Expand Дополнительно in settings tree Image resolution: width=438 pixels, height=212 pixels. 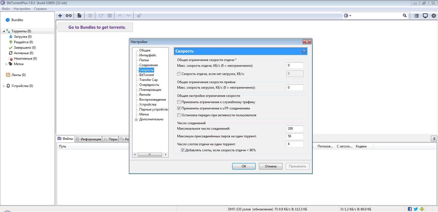click(x=136, y=120)
